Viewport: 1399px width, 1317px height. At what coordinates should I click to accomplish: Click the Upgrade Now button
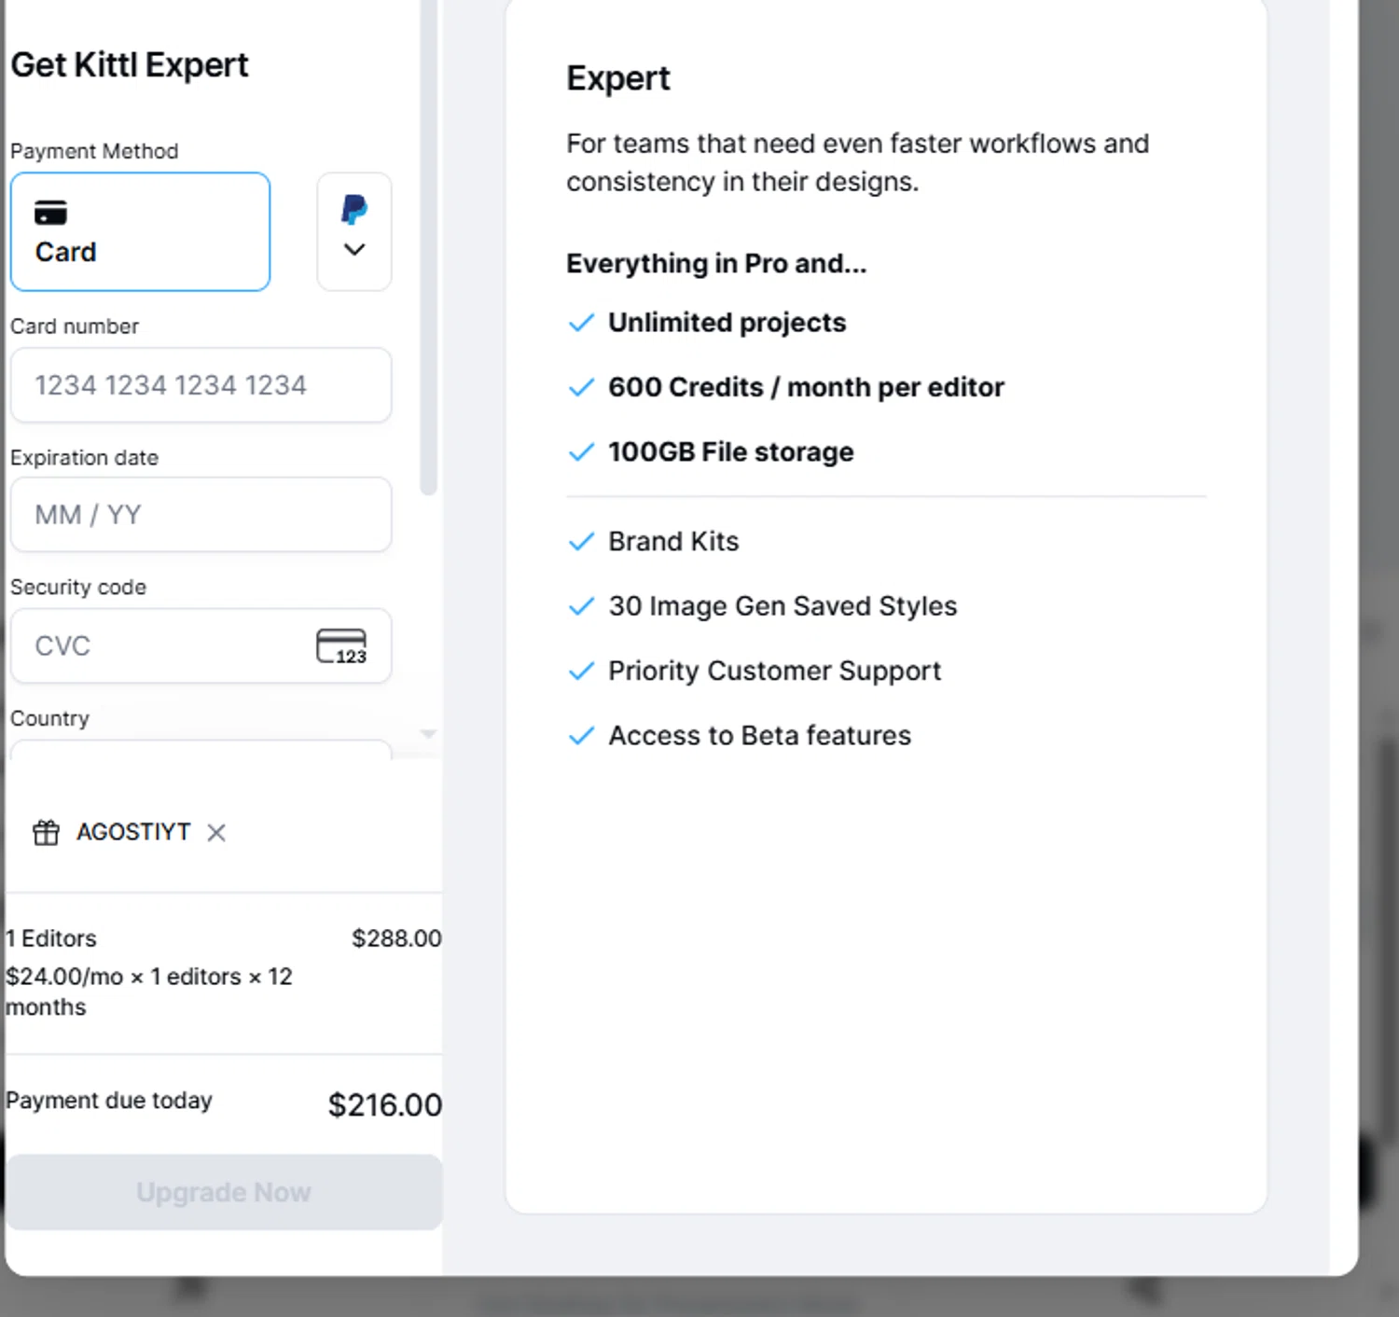[224, 1192]
